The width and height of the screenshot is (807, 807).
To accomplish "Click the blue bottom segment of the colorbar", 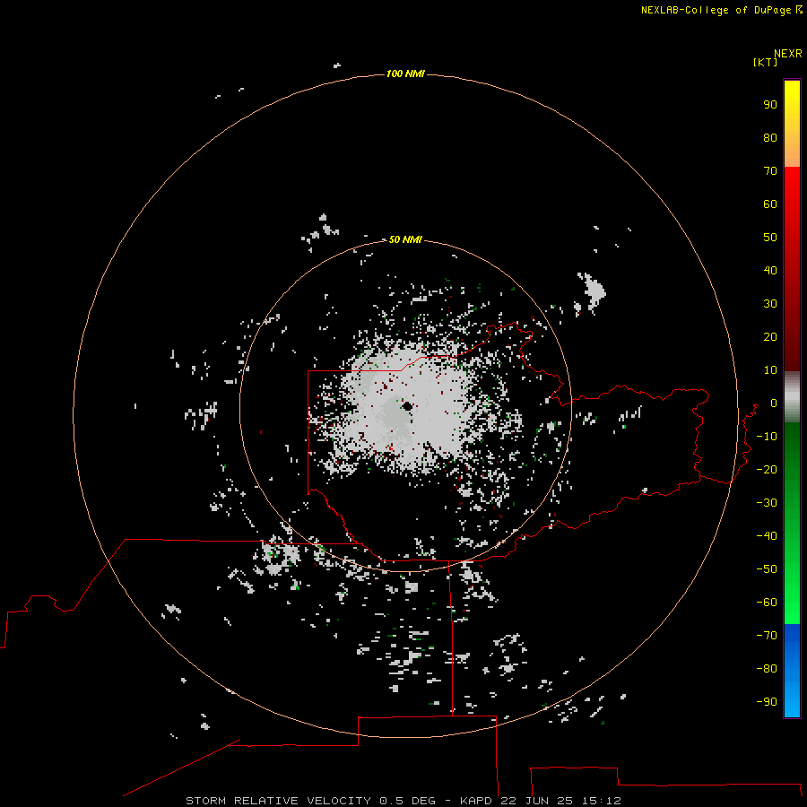I will click(x=792, y=670).
